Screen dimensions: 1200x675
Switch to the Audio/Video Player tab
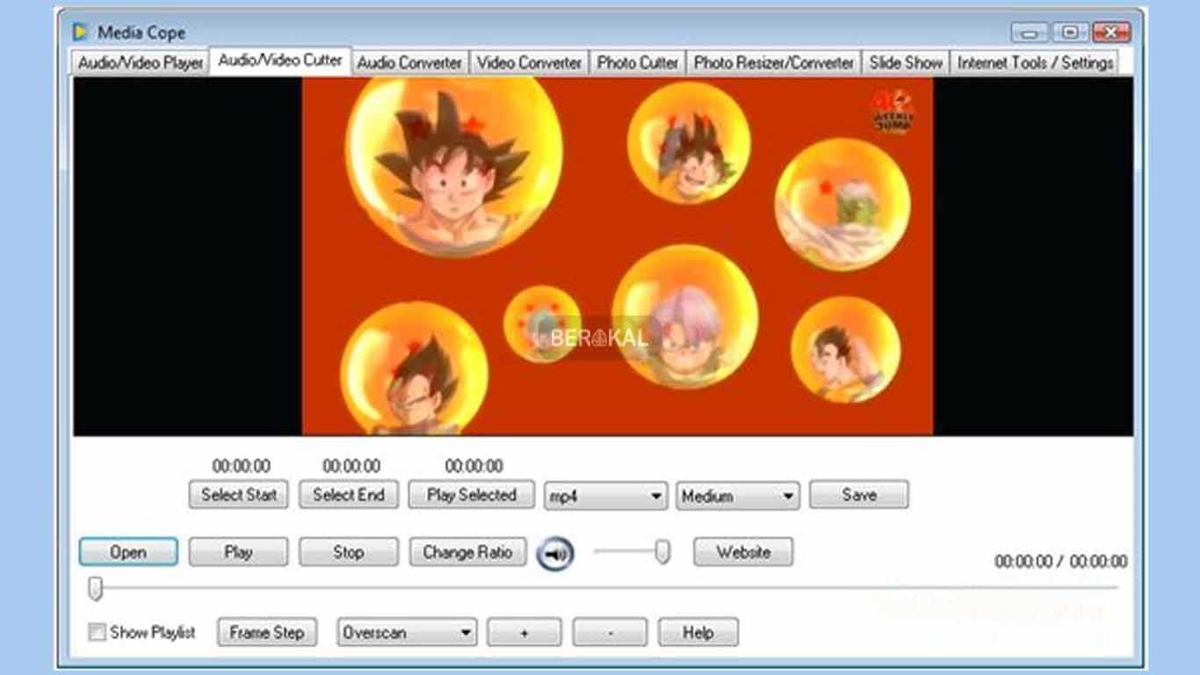point(141,63)
